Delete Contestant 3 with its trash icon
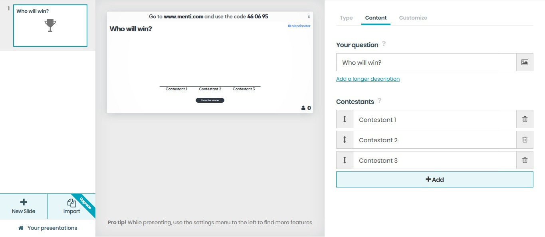 pos(525,160)
